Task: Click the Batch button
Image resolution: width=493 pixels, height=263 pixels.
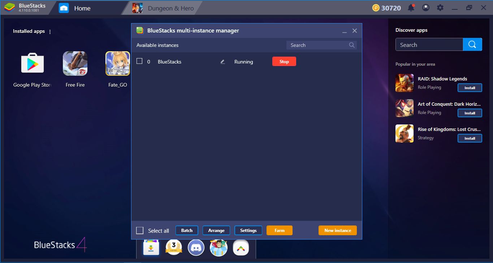Action: point(187,231)
